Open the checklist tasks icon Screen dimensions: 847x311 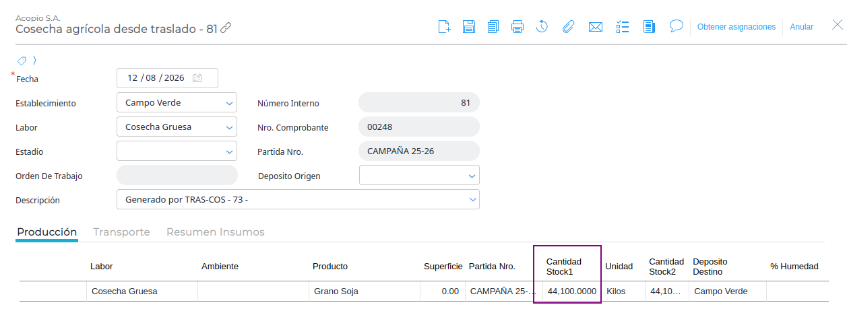[x=623, y=27]
